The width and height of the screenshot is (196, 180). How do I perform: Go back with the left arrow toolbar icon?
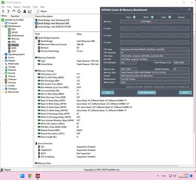[3, 11]
